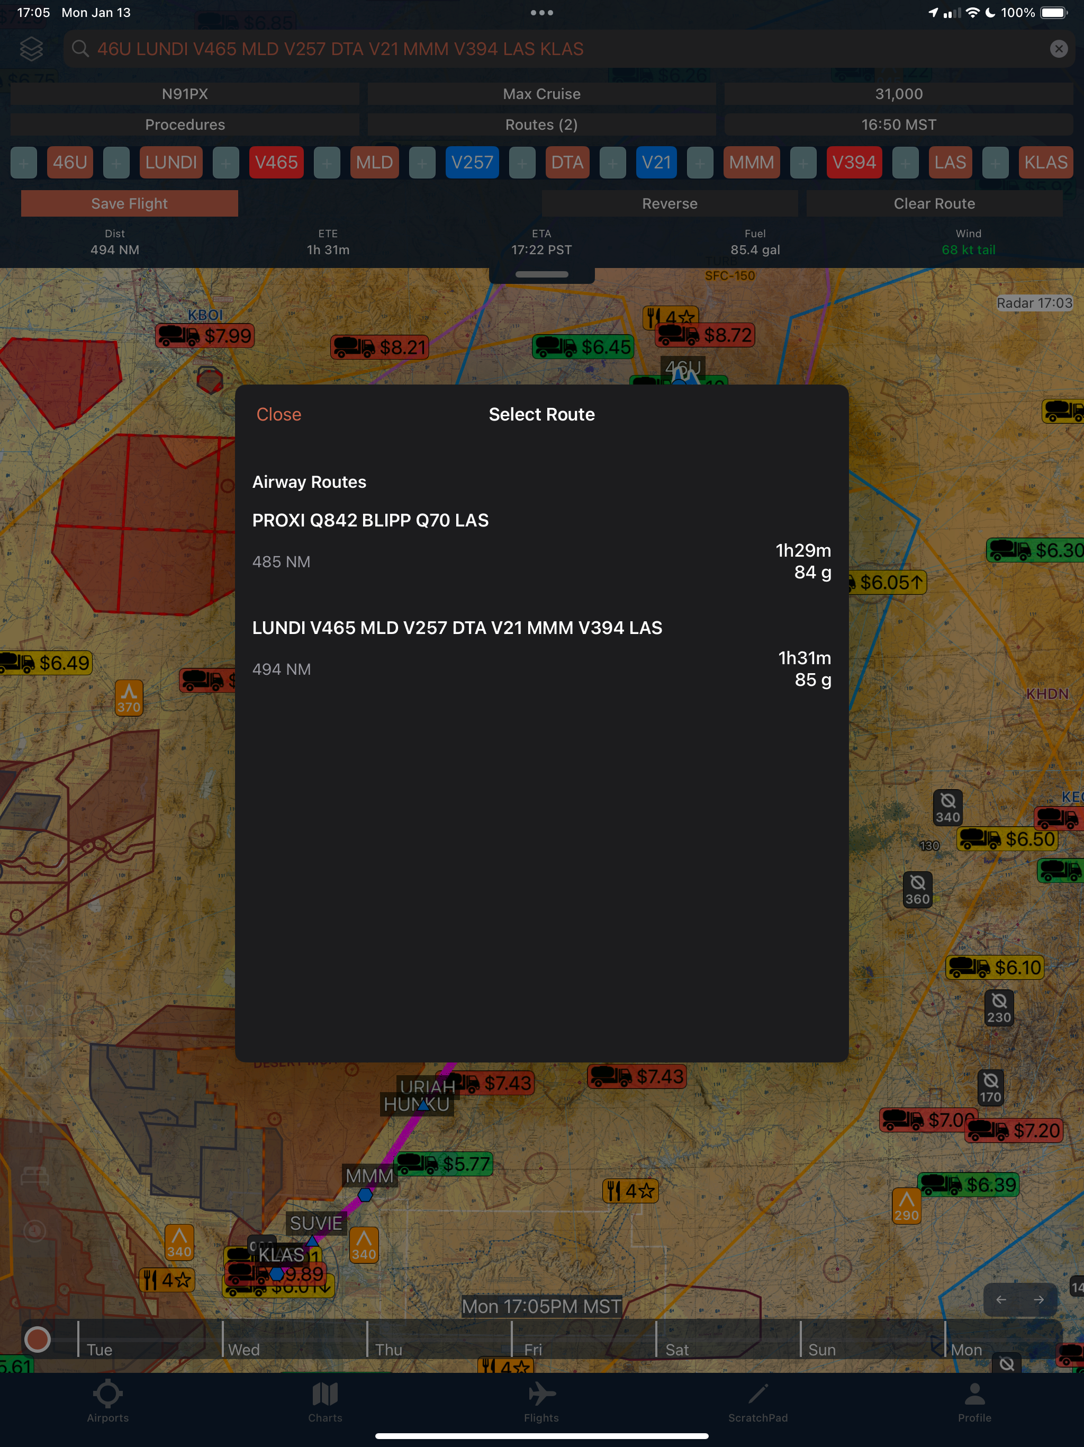
Task: Close the Select Route dialog
Action: 278,414
